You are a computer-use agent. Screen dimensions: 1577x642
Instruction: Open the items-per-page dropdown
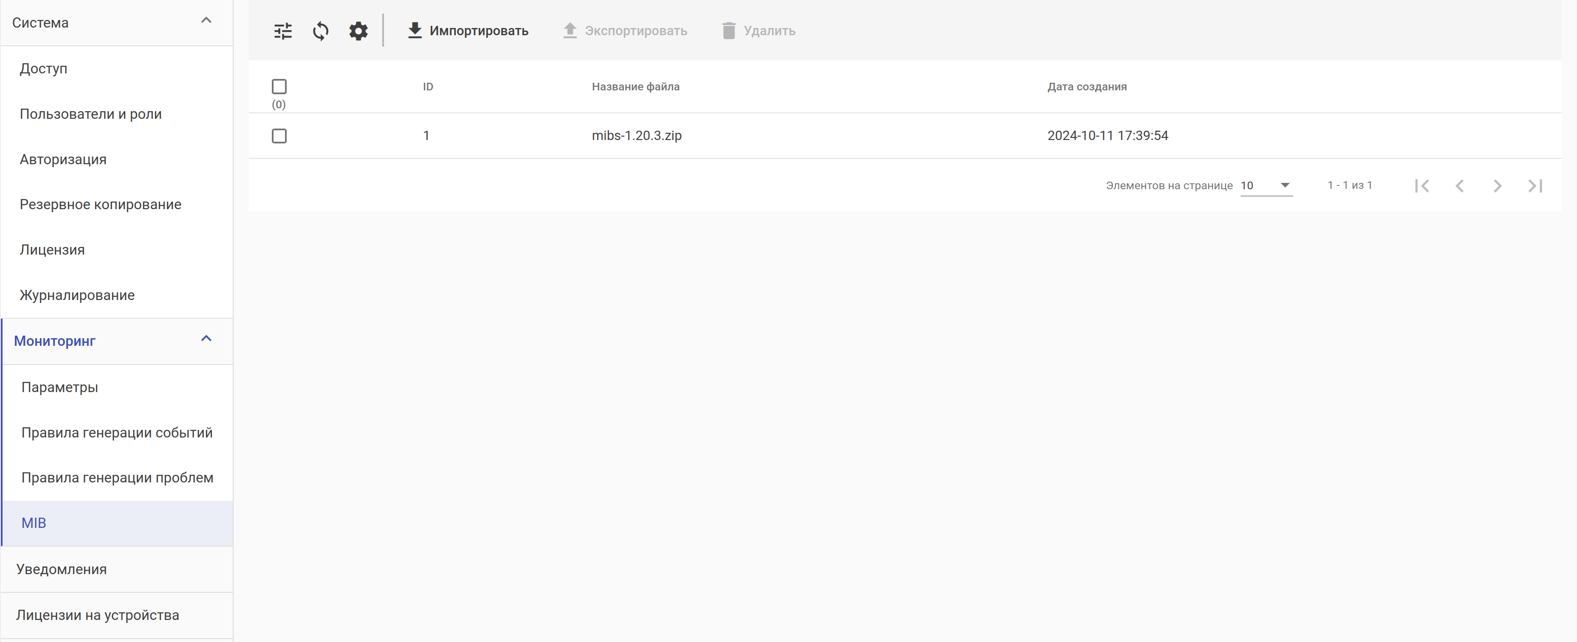[1266, 185]
